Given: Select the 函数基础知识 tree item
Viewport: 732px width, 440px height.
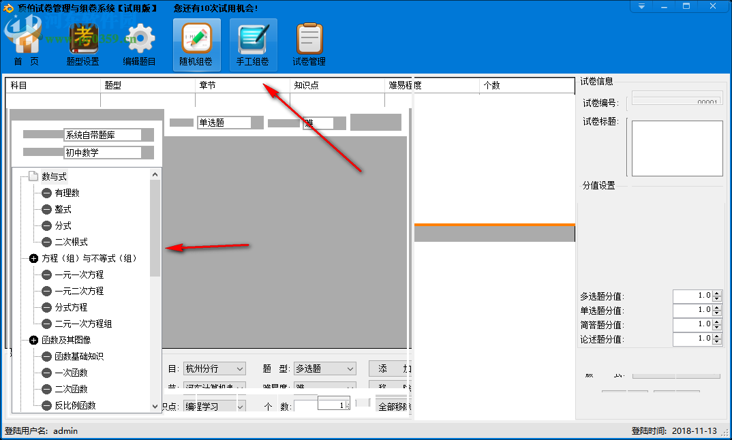Looking at the screenshot, I should coord(79,356).
